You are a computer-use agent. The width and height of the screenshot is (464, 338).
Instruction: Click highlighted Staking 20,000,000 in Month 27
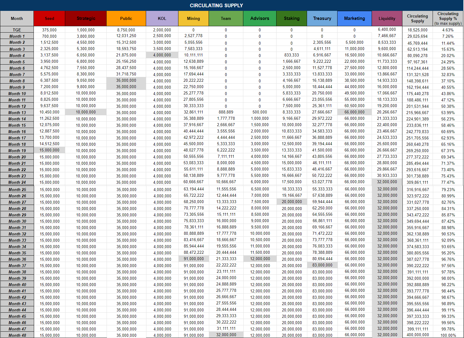[x=292, y=202]
